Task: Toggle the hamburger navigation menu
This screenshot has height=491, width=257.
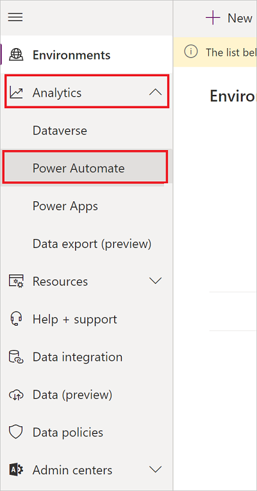Action: pos(15,17)
